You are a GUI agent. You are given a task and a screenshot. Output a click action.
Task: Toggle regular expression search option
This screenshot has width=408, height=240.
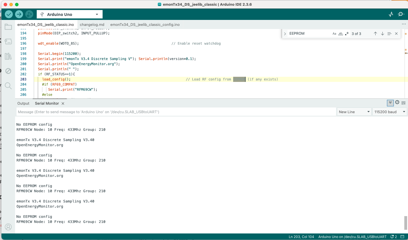coord(347,34)
